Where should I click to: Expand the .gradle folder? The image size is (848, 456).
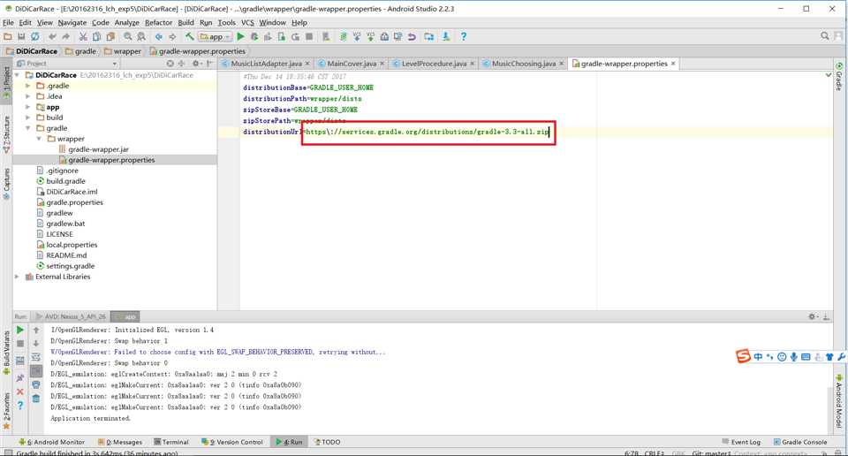[x=28, y=86]
